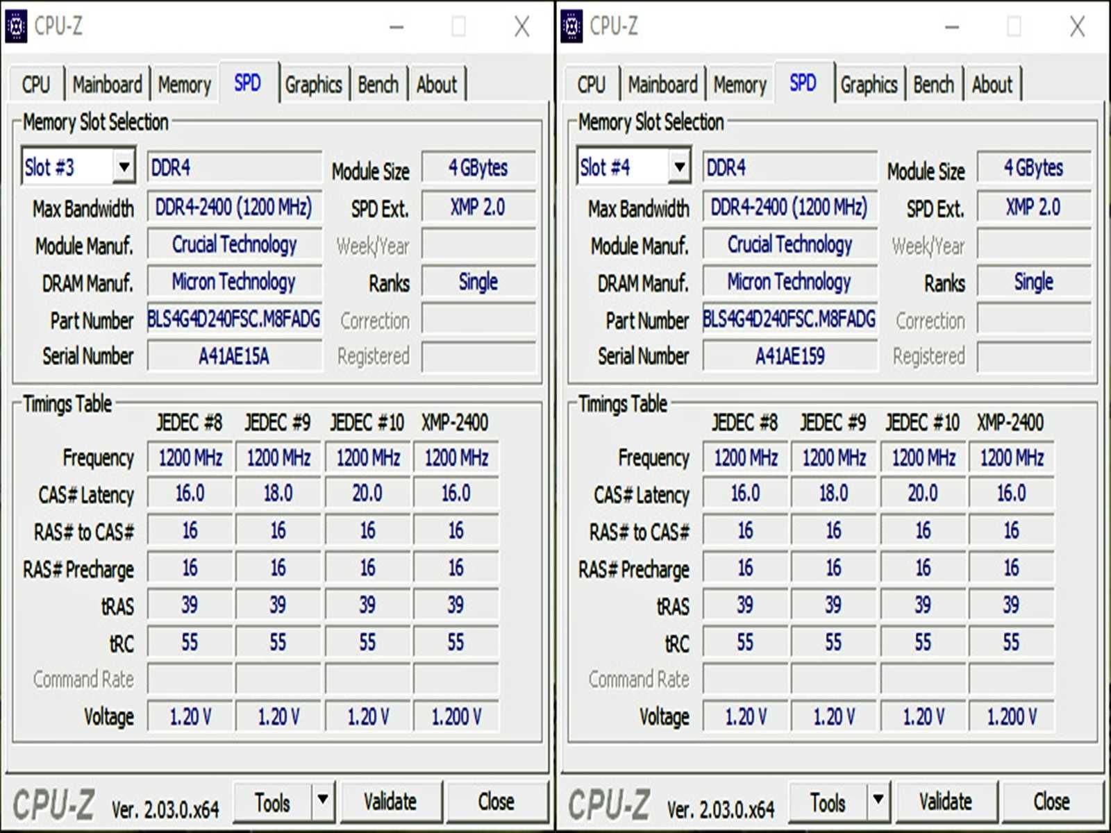Switch to CPU tab in left window
The height and width of the screenshot is (833, 1111).
(36, 85)
